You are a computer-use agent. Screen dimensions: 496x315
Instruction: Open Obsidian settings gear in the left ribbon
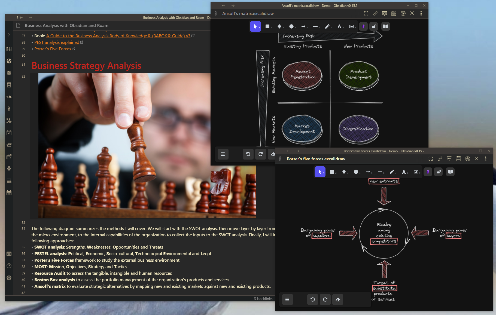click(x=9, y=278)
